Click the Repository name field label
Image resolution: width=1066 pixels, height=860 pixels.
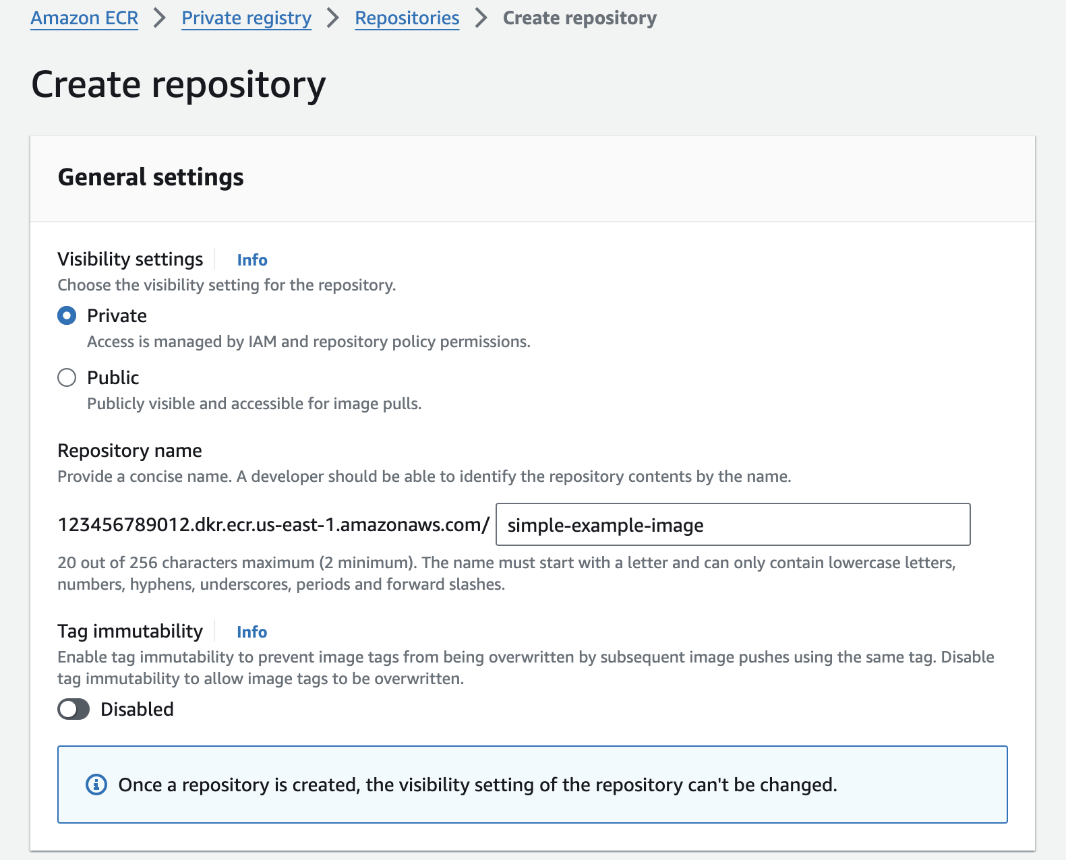coord(129,450)
